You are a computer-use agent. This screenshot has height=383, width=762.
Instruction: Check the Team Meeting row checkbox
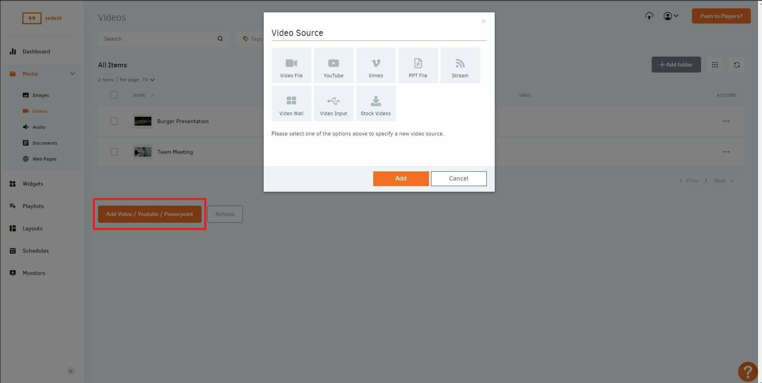114,152
